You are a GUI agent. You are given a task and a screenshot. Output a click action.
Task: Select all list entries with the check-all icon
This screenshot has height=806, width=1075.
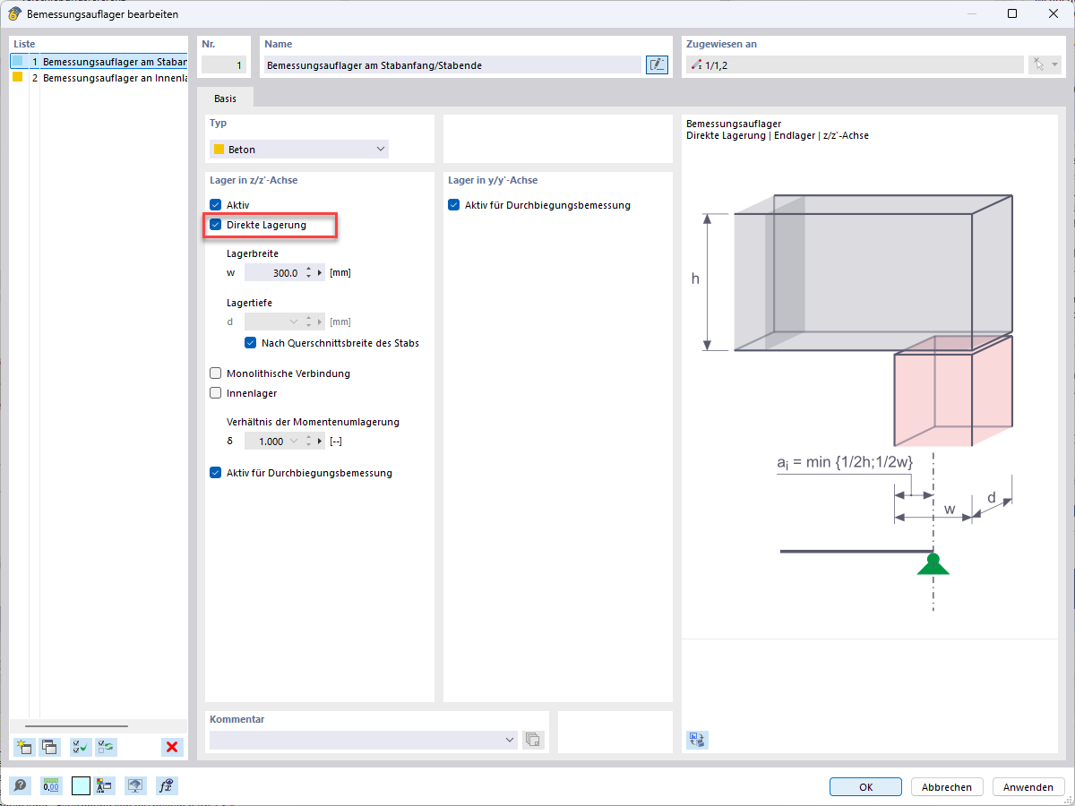tap(81, 747)
